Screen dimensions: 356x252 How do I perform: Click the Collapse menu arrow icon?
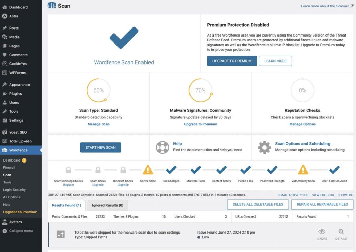tap(5, 231)
